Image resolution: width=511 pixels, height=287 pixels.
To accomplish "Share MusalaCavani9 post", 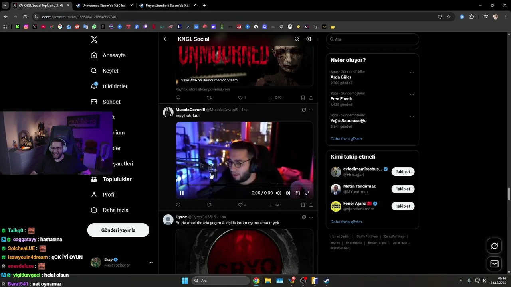I will (x=311, y=205).
